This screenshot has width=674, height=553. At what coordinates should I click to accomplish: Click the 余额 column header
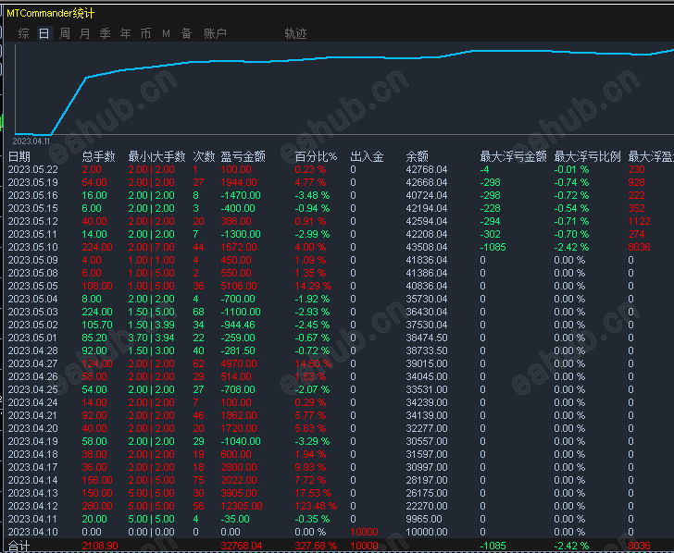[x=417, y=156]
